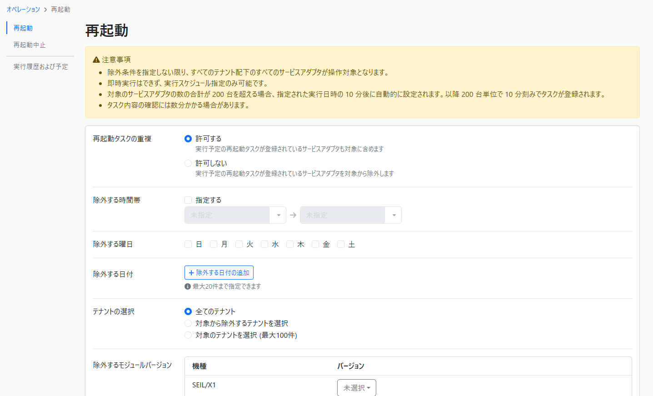Screen dimensions: 653x396
Task: Open the end time 未指定 dropdown
Action: [x=350, y=215]
